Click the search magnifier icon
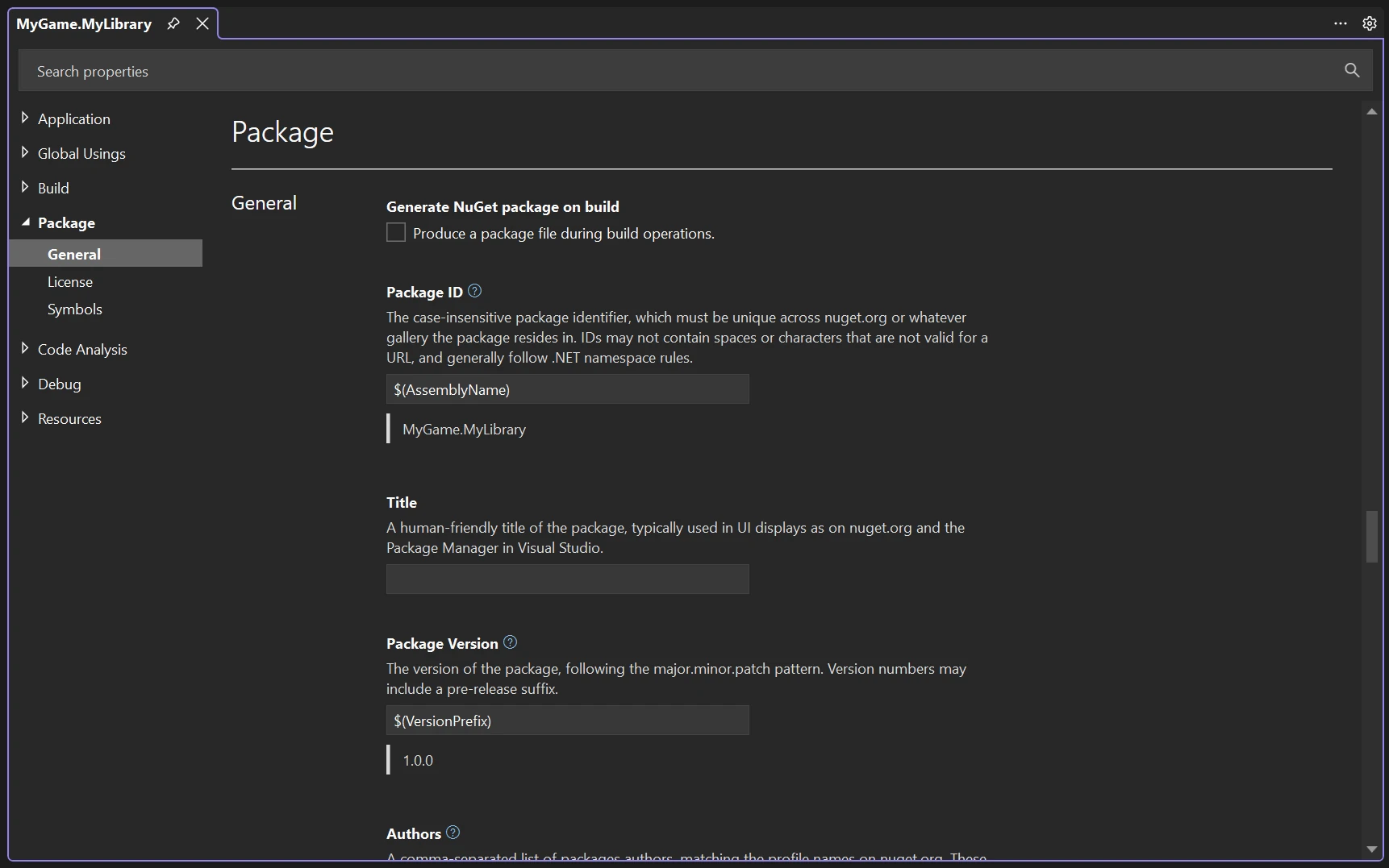The height and width of the screenshot is (868, 1389). point(1352,70)
